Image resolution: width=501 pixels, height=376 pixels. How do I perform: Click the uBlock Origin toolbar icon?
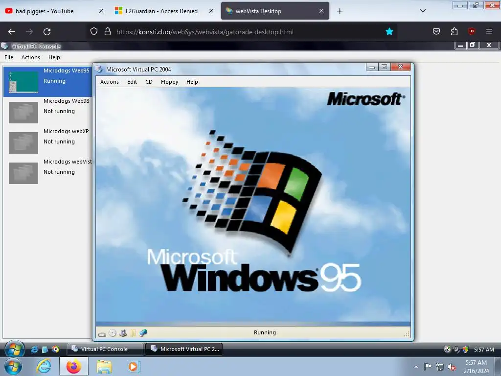(x=471, y=31)
